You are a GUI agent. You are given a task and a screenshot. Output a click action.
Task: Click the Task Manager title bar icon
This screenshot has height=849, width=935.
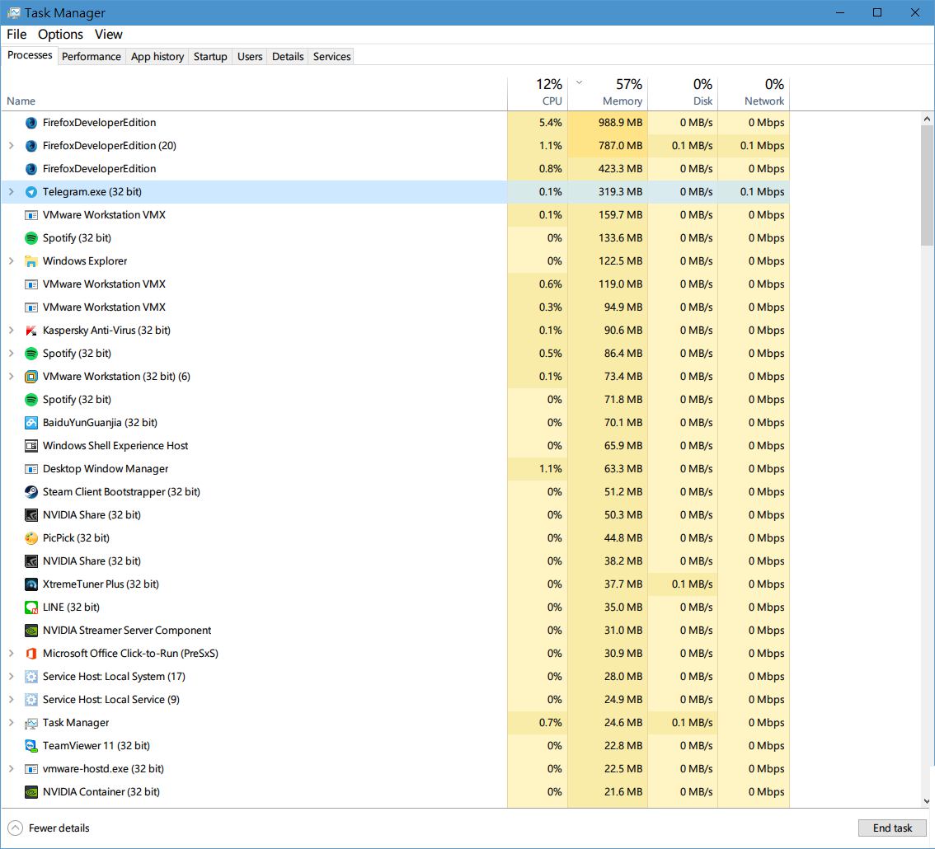13,12
